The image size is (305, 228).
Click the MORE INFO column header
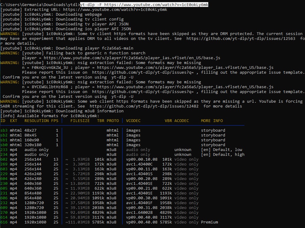point(212,121)
